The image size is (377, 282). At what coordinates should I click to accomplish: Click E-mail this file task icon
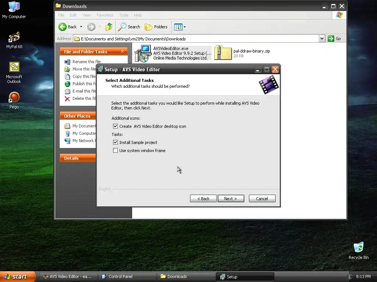click(x=68, y=91)
